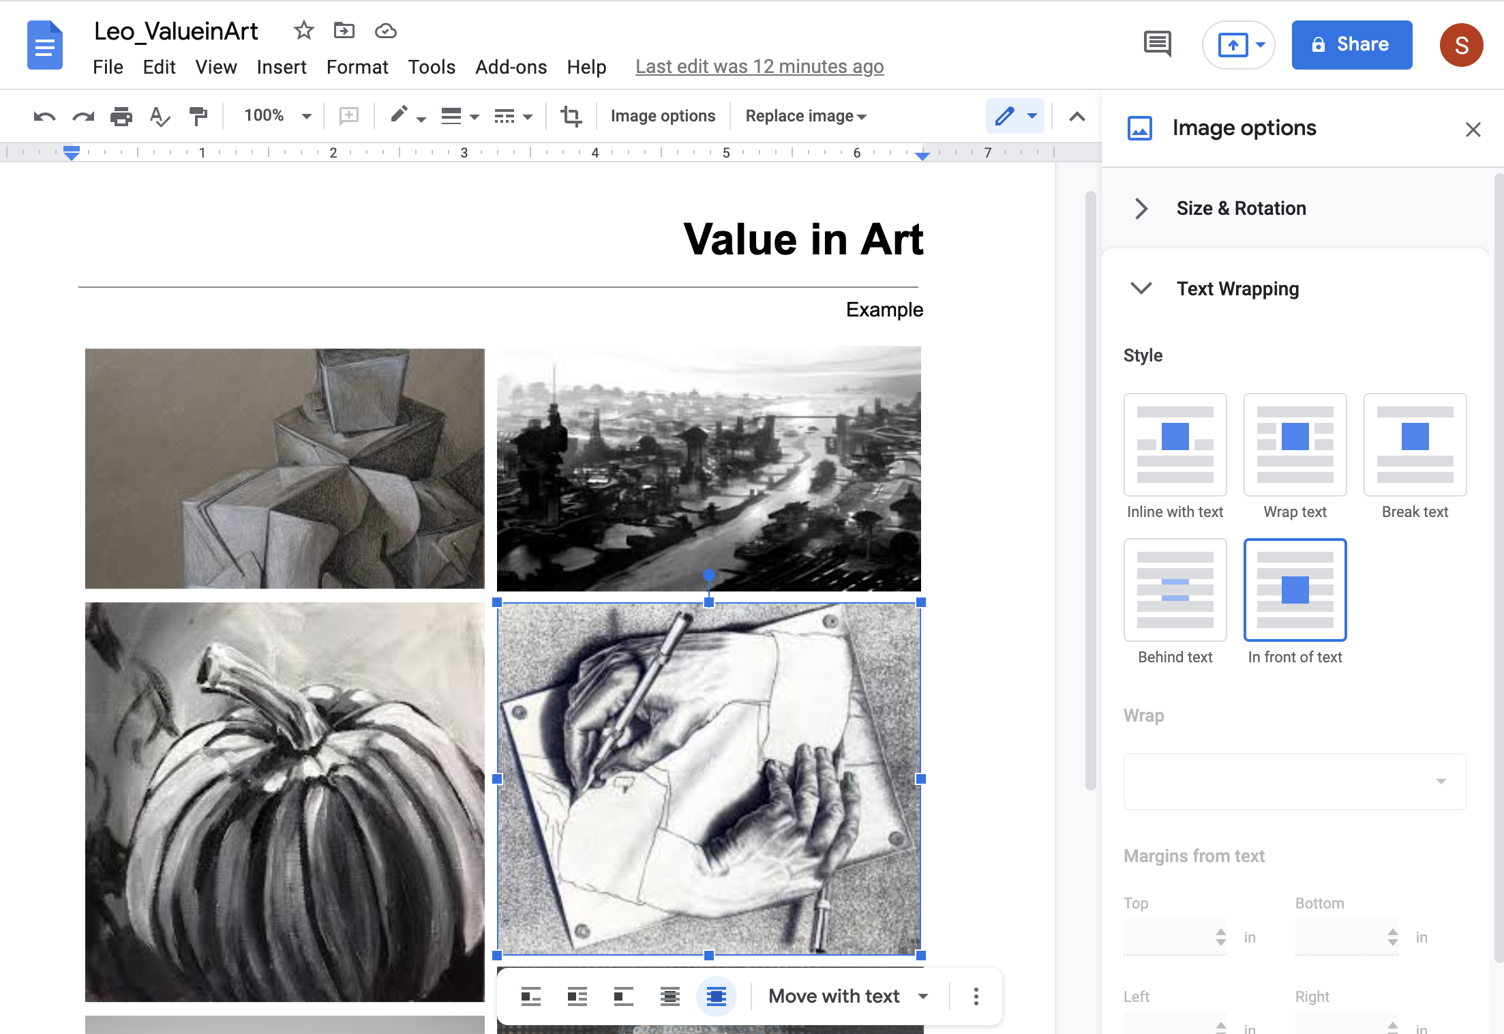
Task: Open the last edit history link
Action: 759,67
